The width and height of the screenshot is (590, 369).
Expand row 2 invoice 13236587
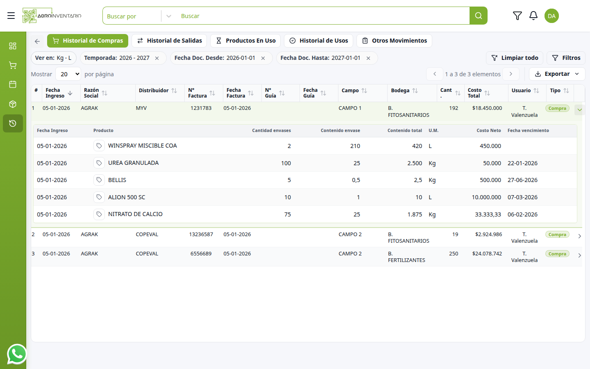coord(579,236)
